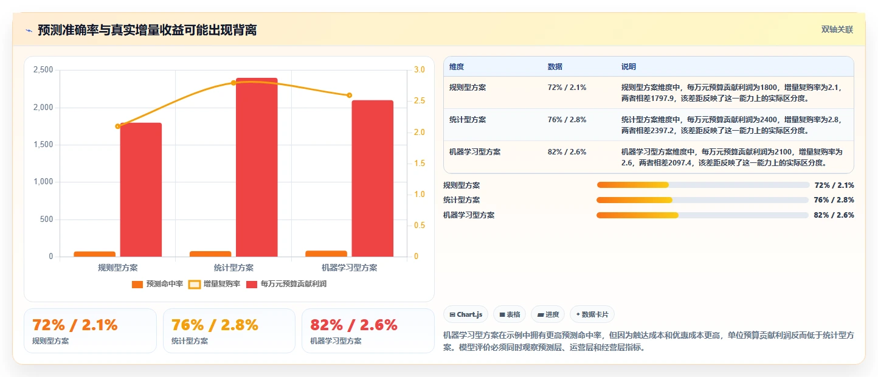Screen dimensions: 878x377
Task: Select the 统计型方案 progress bar
Action: click(702, 200)
